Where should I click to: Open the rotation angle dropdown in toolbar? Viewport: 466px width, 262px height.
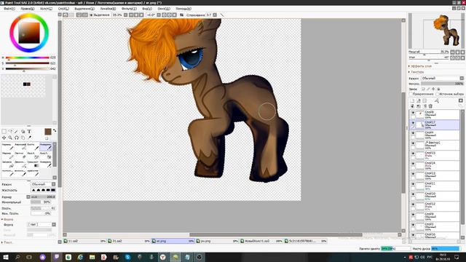tap(159, 15)
